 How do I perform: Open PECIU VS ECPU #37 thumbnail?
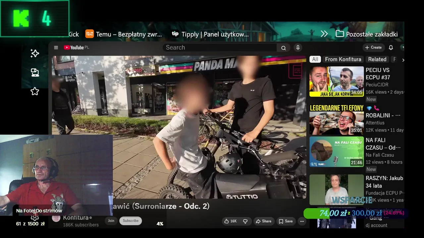337,81
